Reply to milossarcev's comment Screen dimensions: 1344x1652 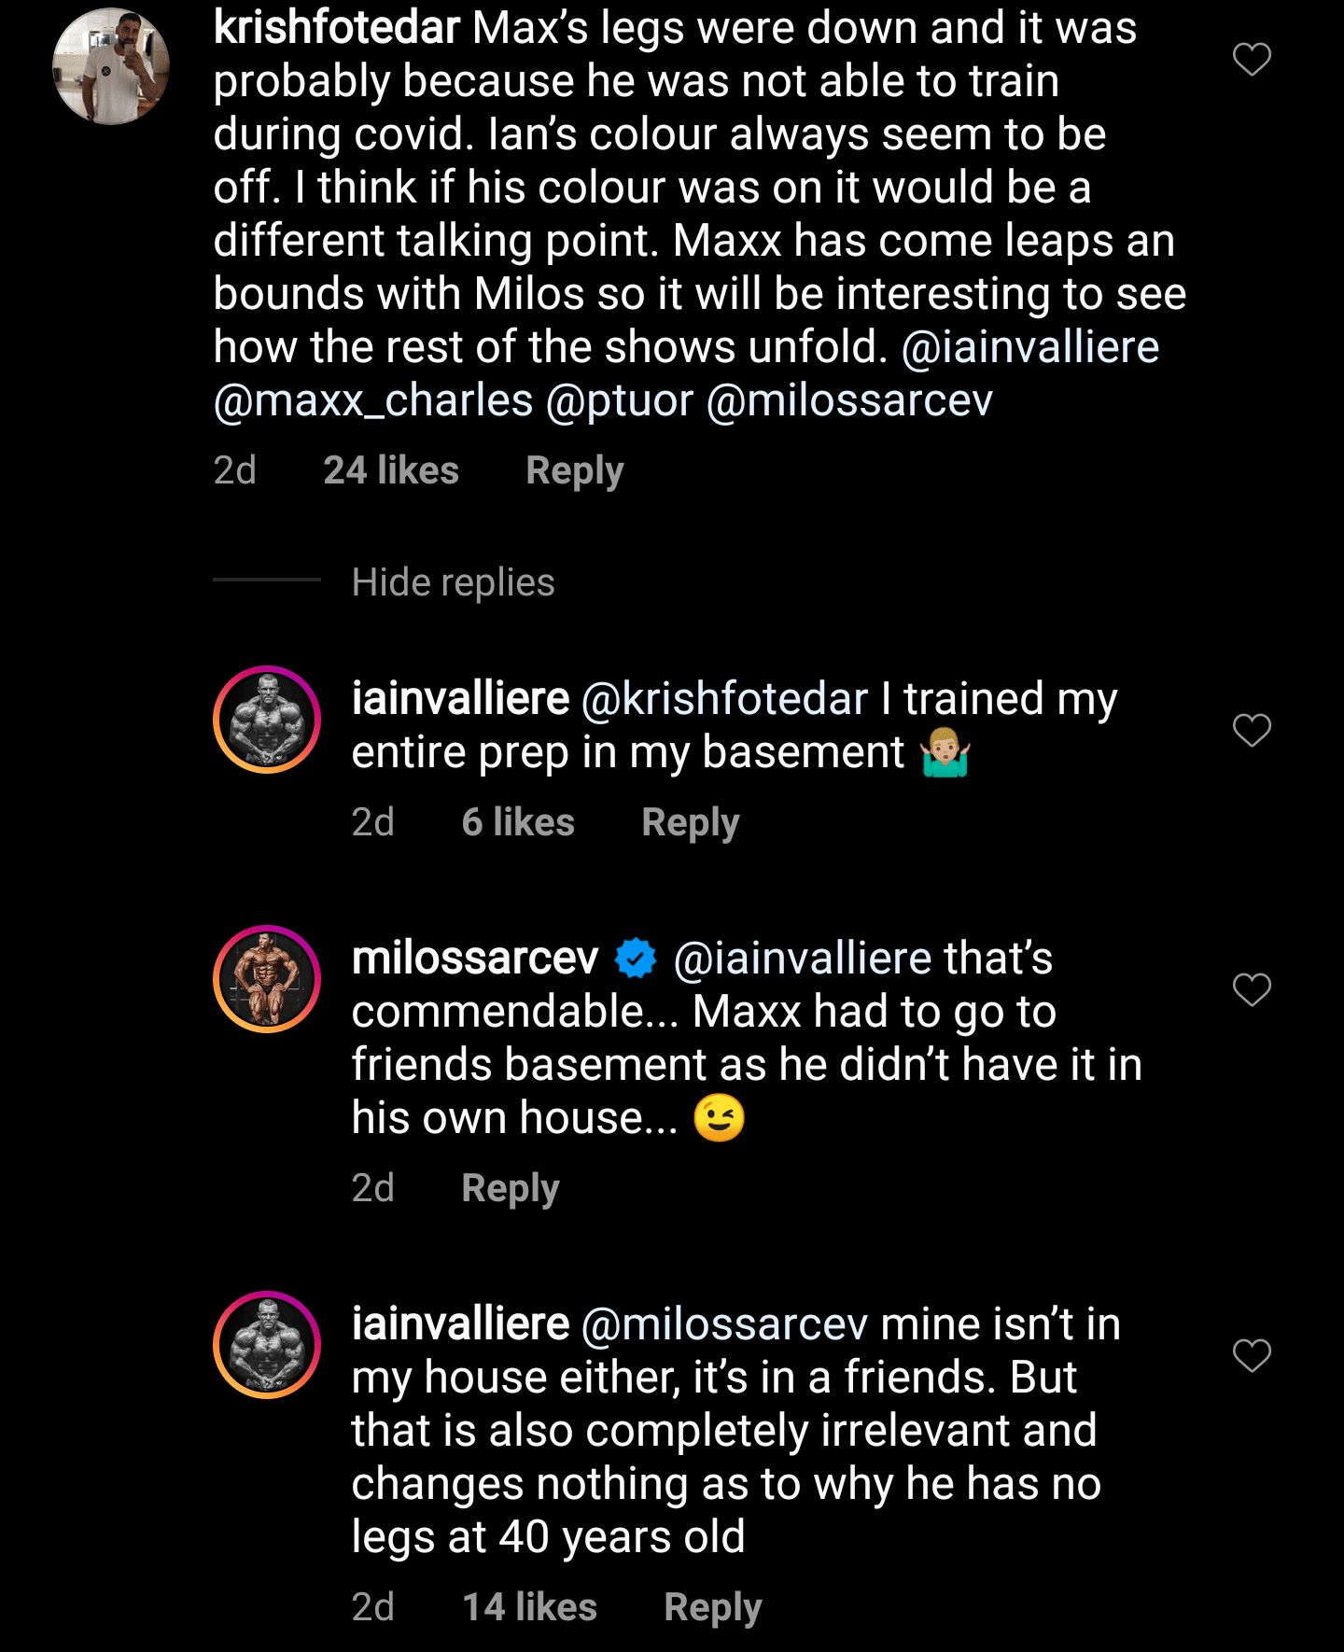pyautogui.click(x=510, y=1188)
